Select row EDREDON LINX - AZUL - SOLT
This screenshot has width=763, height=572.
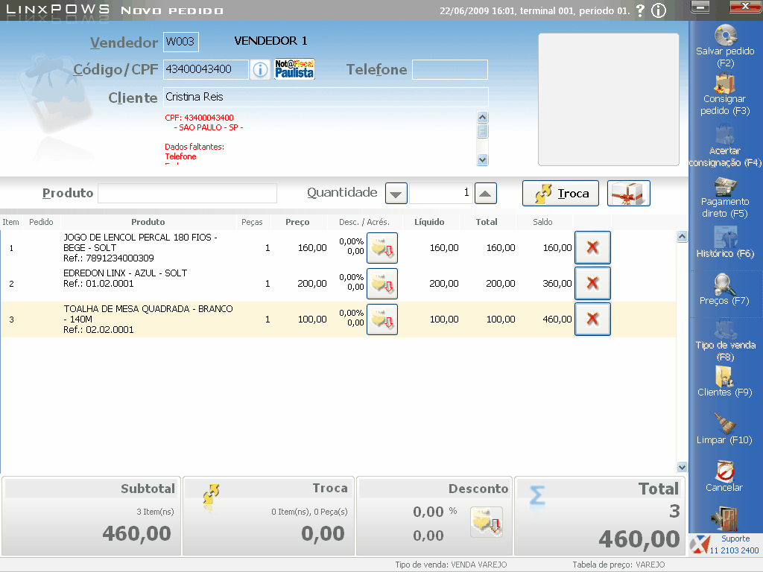point(338,284)
